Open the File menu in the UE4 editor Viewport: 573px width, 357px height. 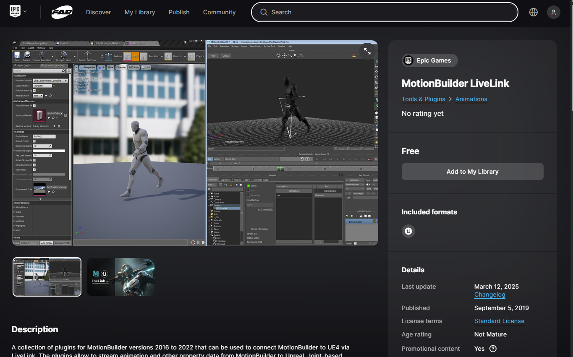click(x=15, y=48)
